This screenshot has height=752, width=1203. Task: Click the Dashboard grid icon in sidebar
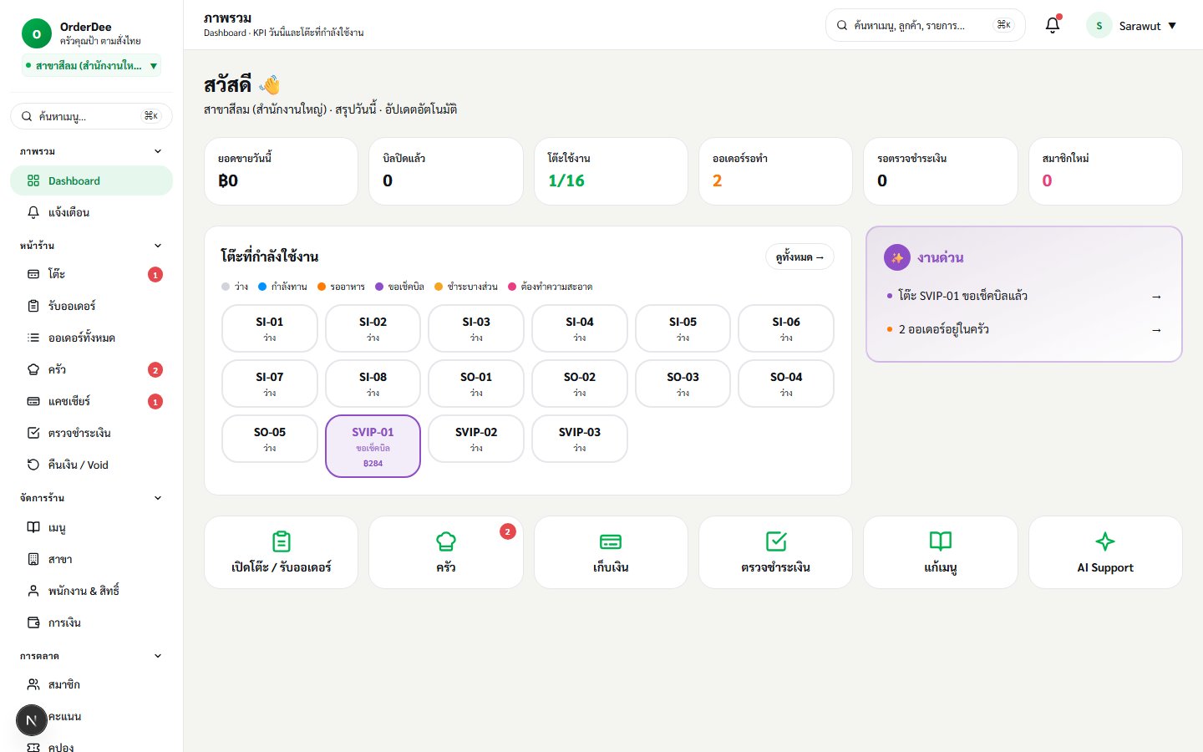pyautogui.click(x=33, y=180)
